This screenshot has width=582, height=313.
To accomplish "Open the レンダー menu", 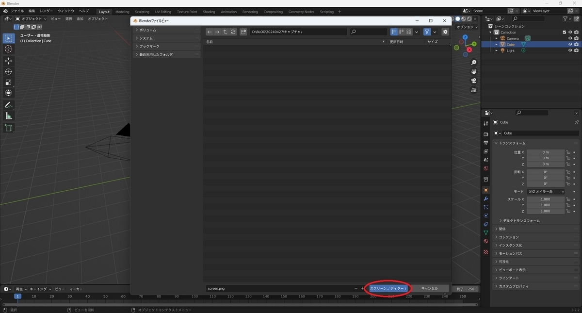I will [x=47, y=11].
